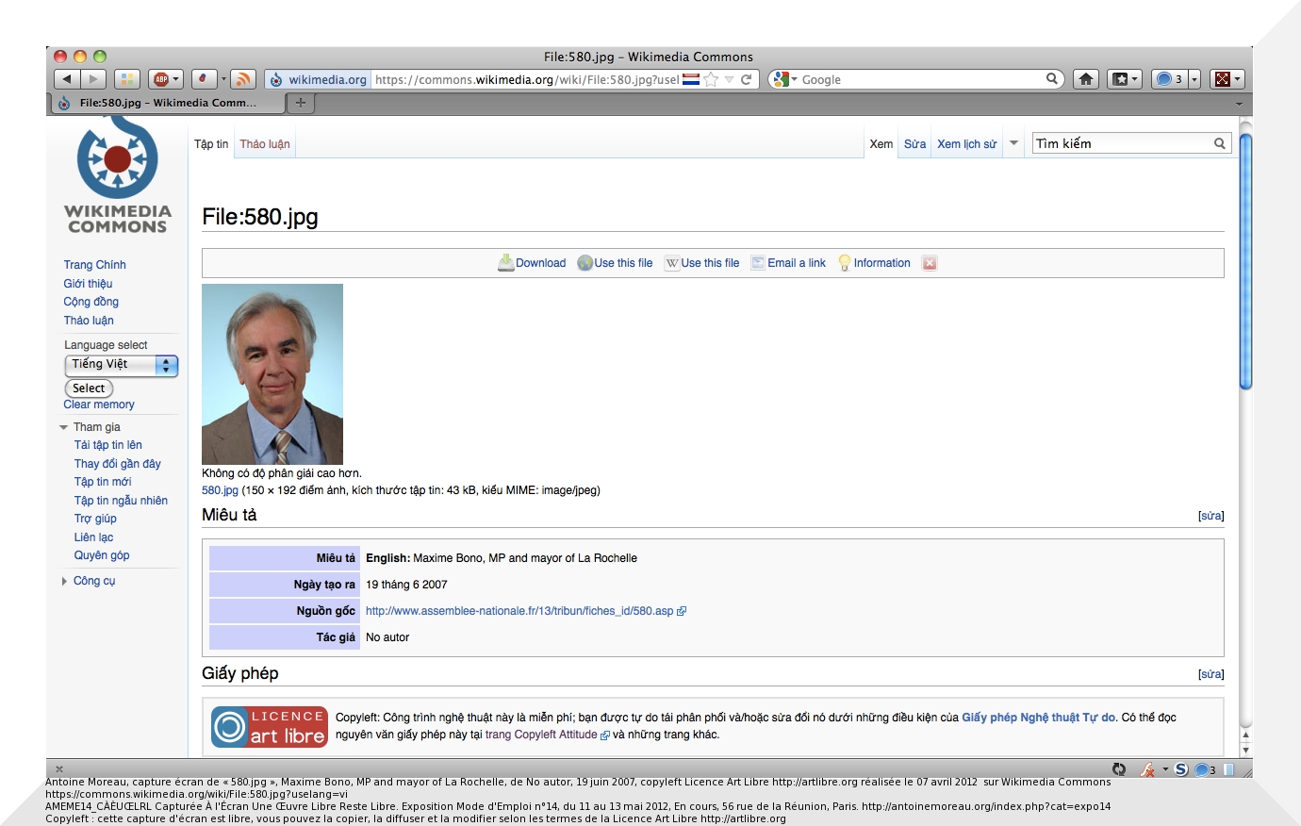Go to browser Home page icon
This screenshot has width=1301, height=826.
pos(1086,79)
